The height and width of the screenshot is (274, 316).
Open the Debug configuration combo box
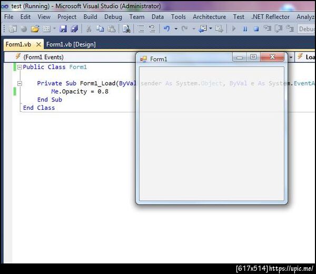point(307,29)
